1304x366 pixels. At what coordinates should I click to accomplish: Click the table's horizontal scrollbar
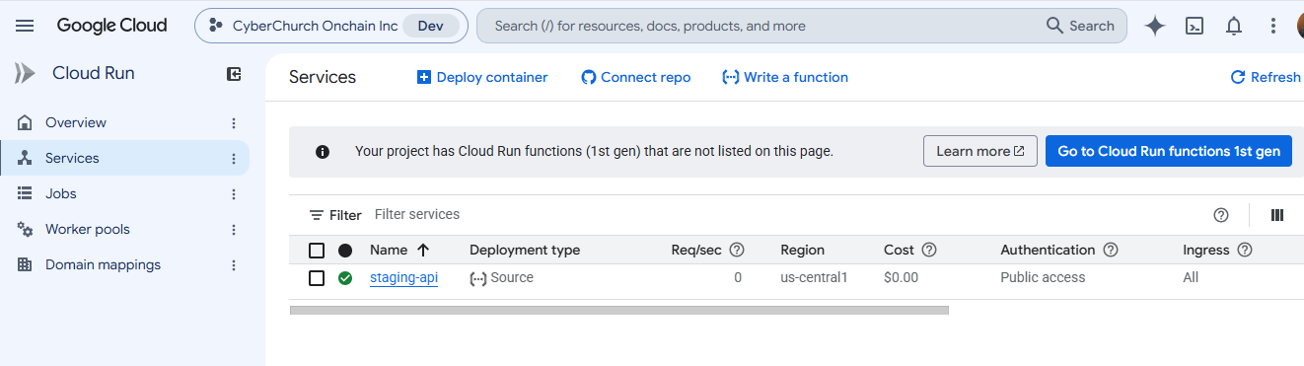tap(618, 310)
